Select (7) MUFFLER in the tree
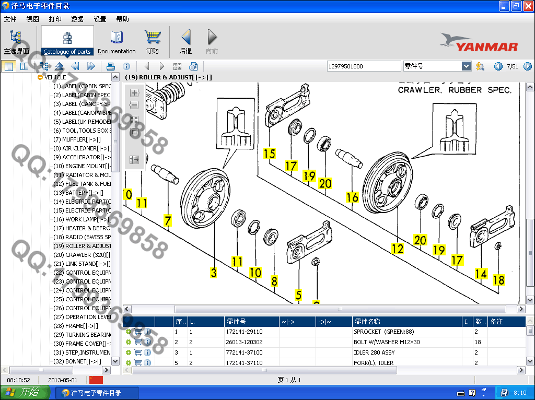535x400 pixels. pos(81,139)
